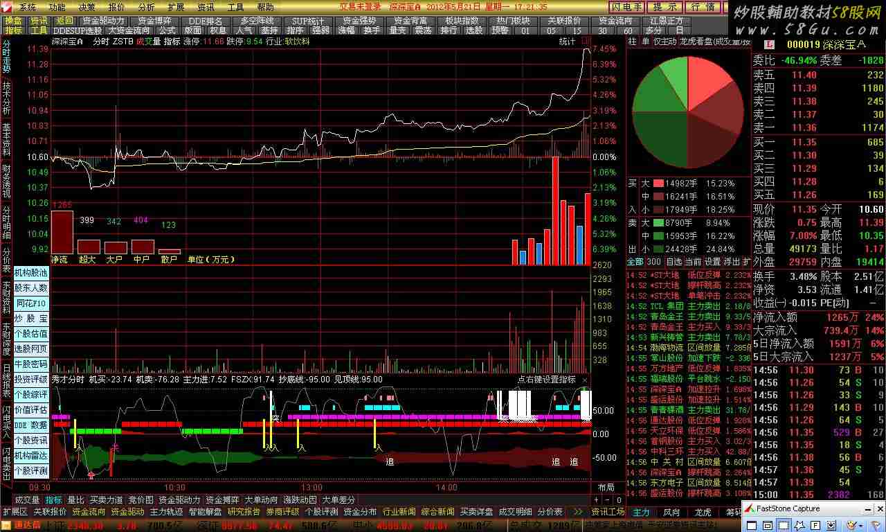Screen dimensions: 886x532
Task: Open the 机构股池 side button
Action: point(31,273)
